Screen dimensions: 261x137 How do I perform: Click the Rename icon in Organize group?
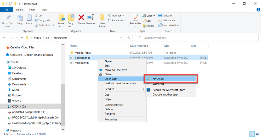91,18
